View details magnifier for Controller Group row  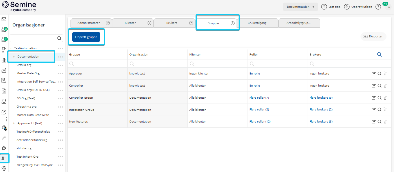click(380, 98)
